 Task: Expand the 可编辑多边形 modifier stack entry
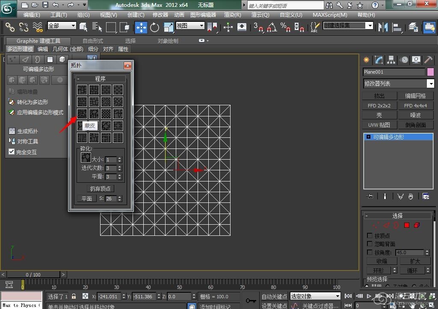coord(369,137)
